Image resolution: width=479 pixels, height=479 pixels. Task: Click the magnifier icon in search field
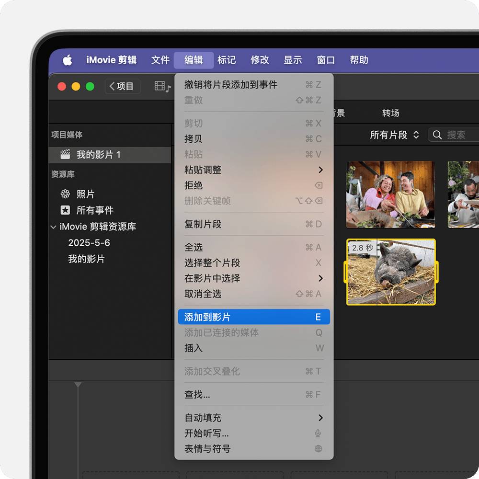pyautogui.click(x=437, y=135)
